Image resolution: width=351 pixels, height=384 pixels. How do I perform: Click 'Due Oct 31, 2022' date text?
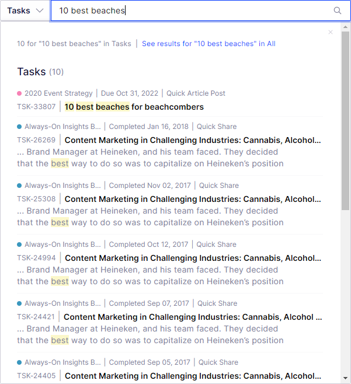coord(130,93)
